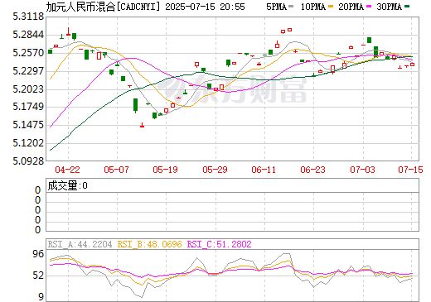The width and height of the screenshot is (431, 302).
Task: Click the orange 10PMA legend color marker
Action: [x=331, y=6]
